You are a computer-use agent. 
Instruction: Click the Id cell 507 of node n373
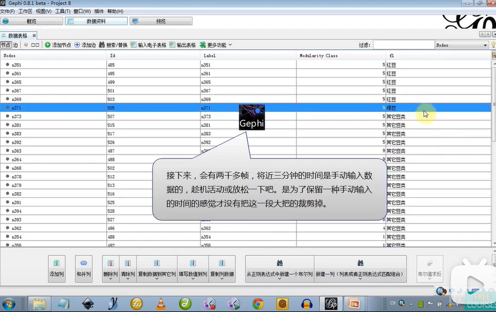coord(153,116)
